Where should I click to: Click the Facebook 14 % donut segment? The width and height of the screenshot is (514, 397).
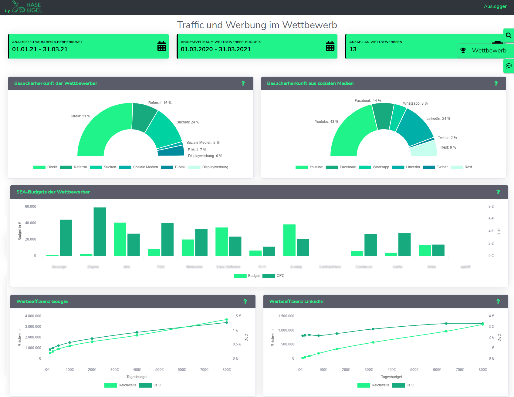click(383, 116)
